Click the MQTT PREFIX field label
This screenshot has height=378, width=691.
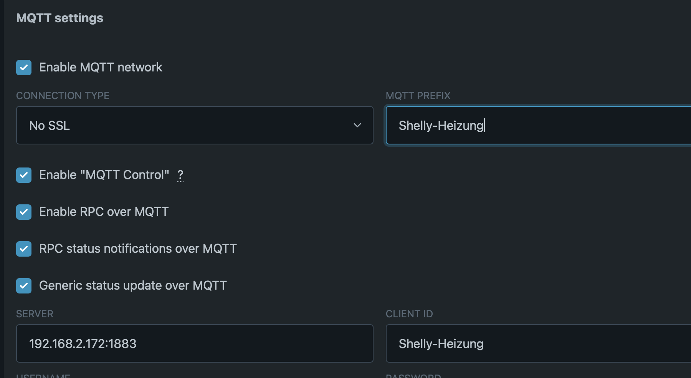[418, 96]
